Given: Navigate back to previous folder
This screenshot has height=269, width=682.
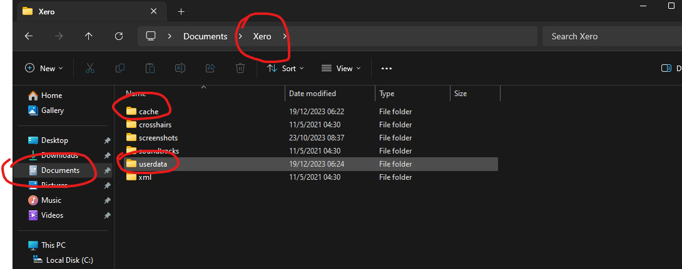Looking at the screenshot, I should 29,36.
